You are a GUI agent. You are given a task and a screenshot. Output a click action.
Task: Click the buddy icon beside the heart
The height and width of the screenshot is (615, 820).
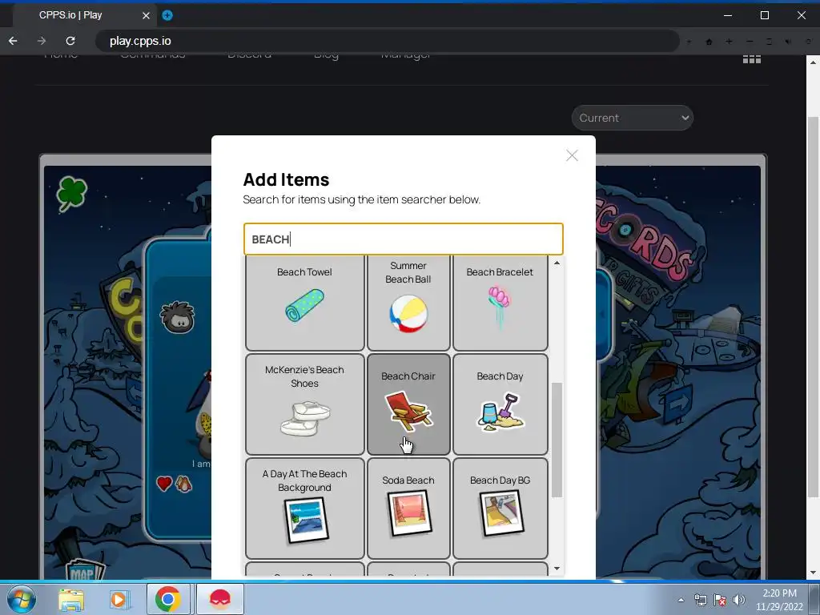point(183,484)
